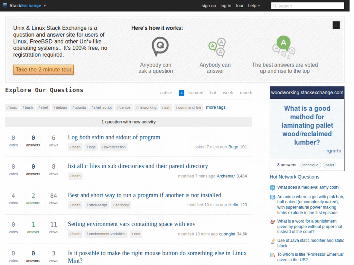
Task: Select the shell tag in top tag row
Action: click(x=43, y=108)
